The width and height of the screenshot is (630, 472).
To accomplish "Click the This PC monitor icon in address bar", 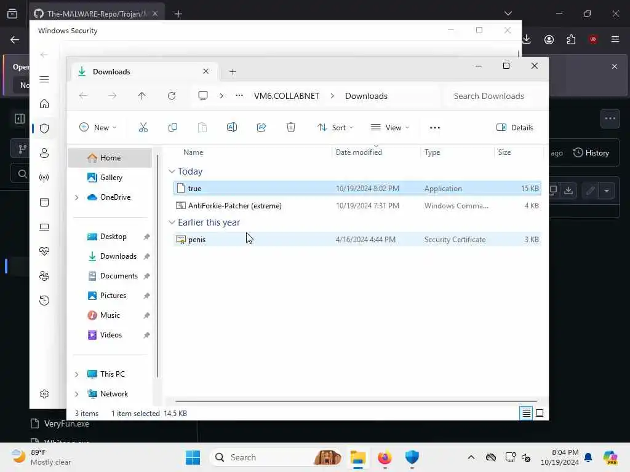I will pos(203,96).
